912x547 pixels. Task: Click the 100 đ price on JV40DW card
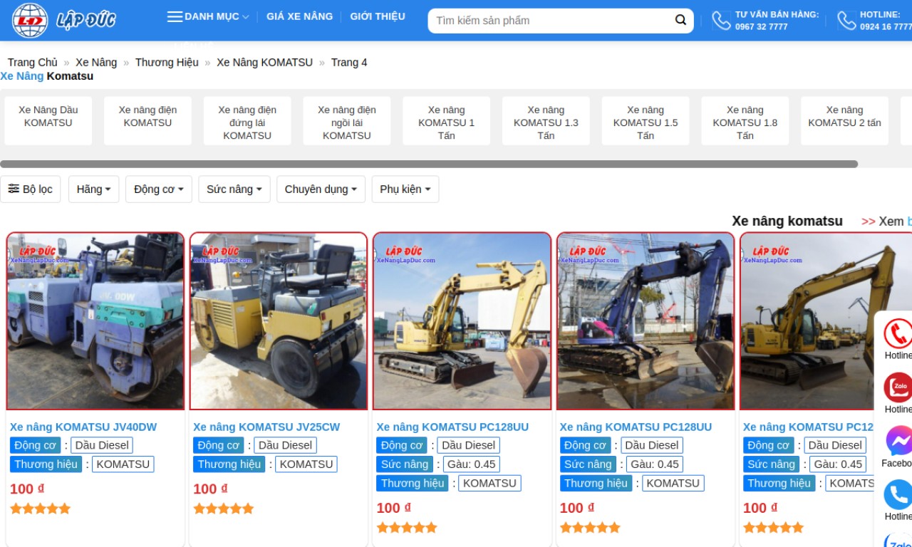(x=27, y=489)
